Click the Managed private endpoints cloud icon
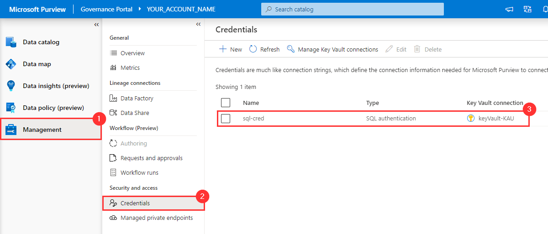This screenshot has width=548, height=234. 113,218
